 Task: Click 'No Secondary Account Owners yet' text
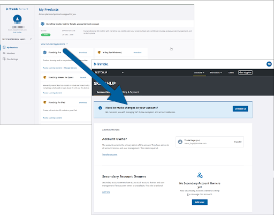[200, 185]
